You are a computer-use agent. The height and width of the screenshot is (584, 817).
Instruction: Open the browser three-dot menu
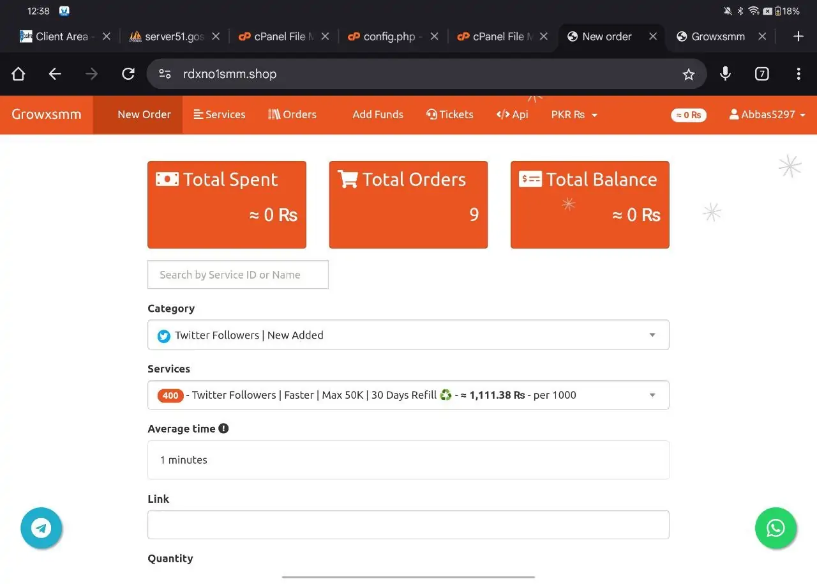(x=798, y=74)
